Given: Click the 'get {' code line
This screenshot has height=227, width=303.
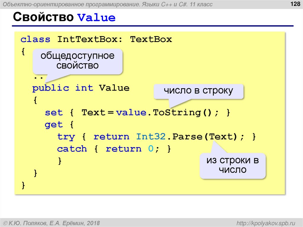Looking at the screenshot, I should (59, 125).
